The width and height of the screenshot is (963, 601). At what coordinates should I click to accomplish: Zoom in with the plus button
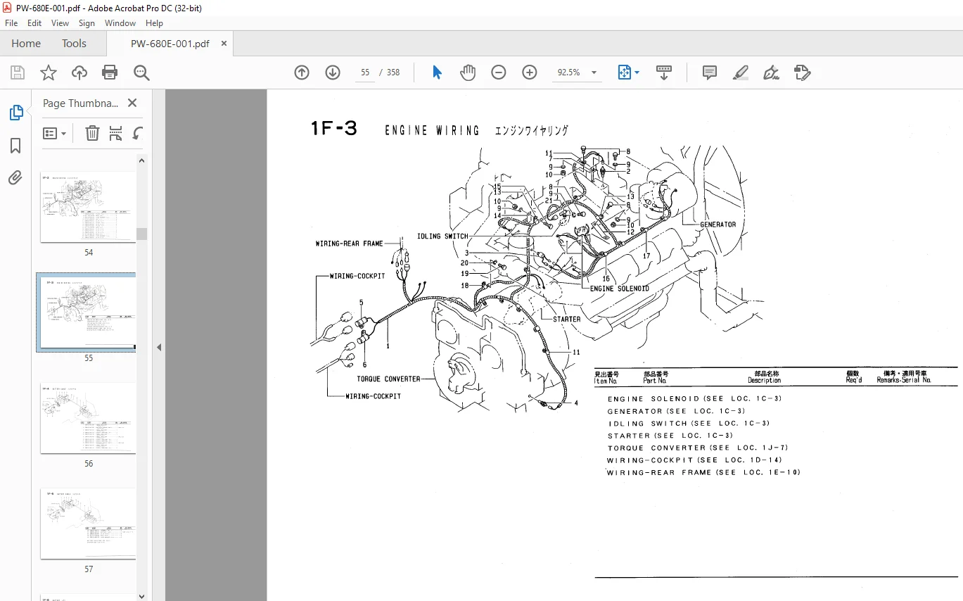click(x=530, y=72)
